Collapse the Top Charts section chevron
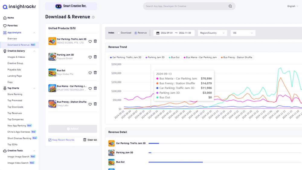Viewport: 302px width, 170px height. click(x=34, y=88)
